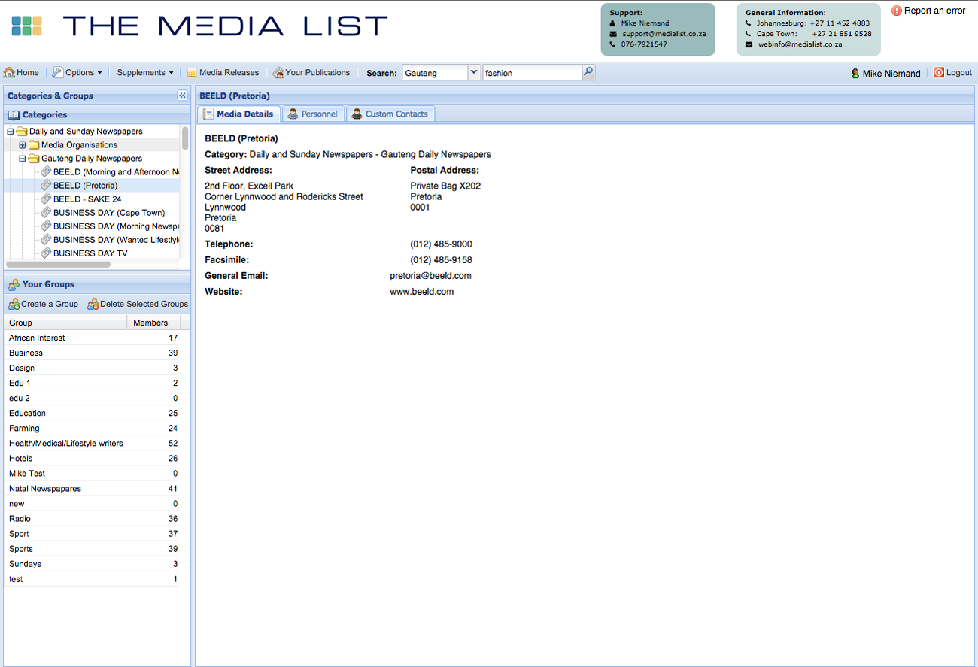Screen dimensions: 978x667
Task: Select the Design group row
Action: click(x=92, y=368)
